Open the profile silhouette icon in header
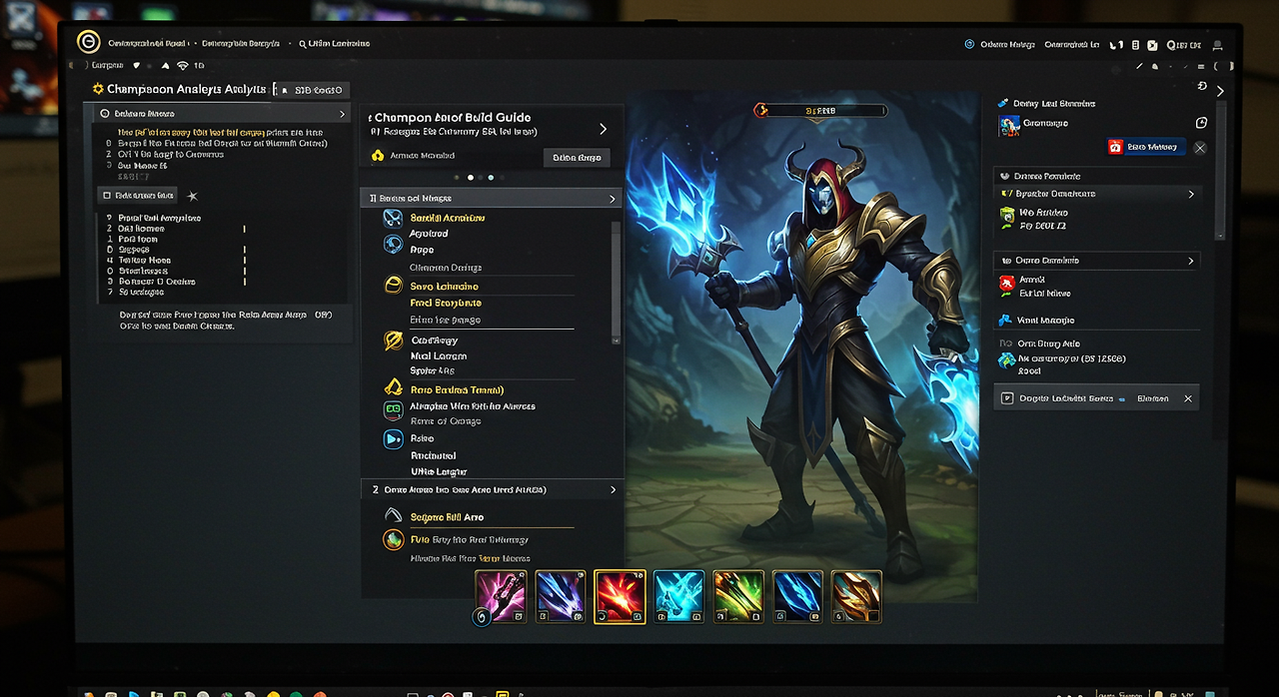 [x=1216, y=45]
